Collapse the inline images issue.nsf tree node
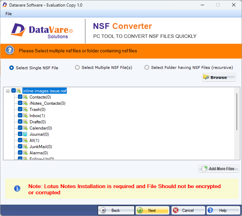The image size is (242, 216). point(8,91)
